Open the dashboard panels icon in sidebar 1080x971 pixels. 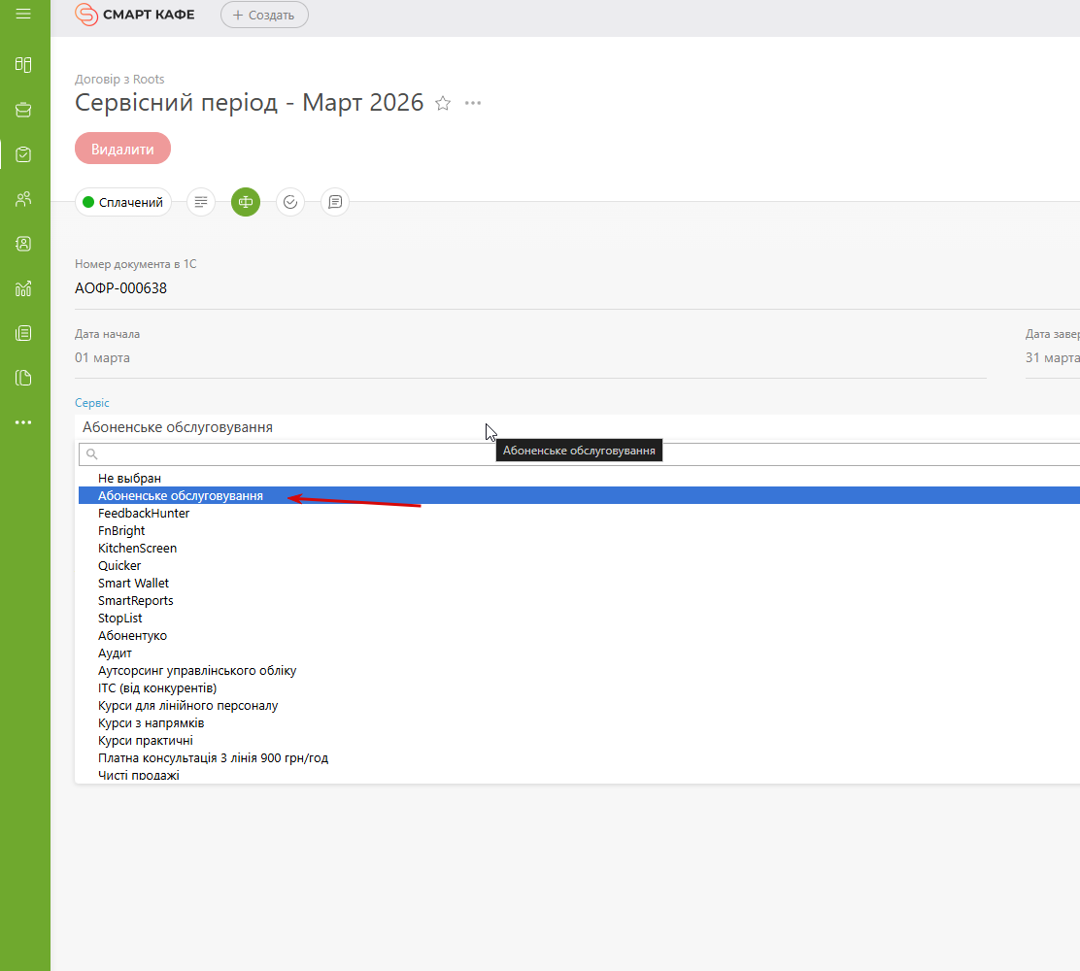pos(23,65)
